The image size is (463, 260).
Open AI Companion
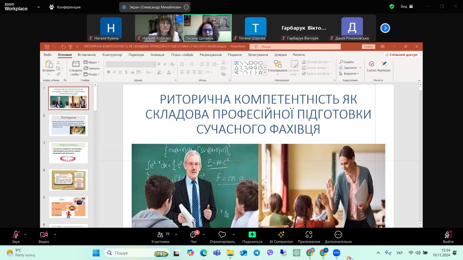281,234
